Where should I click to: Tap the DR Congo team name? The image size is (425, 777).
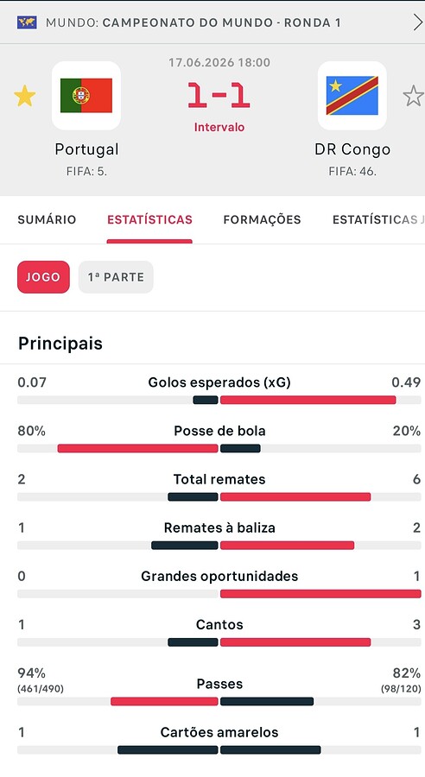coord(352,149)
